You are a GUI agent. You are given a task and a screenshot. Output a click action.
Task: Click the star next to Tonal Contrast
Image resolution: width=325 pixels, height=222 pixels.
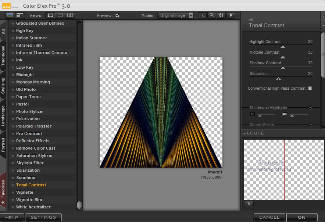[13, 185]
